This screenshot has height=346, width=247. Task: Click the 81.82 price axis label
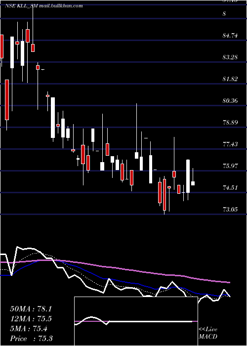point(231,79)
